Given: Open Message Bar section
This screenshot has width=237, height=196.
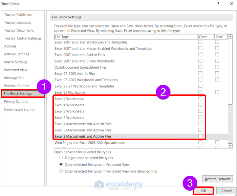Looking at the screenshot, I should pos(14,78).
